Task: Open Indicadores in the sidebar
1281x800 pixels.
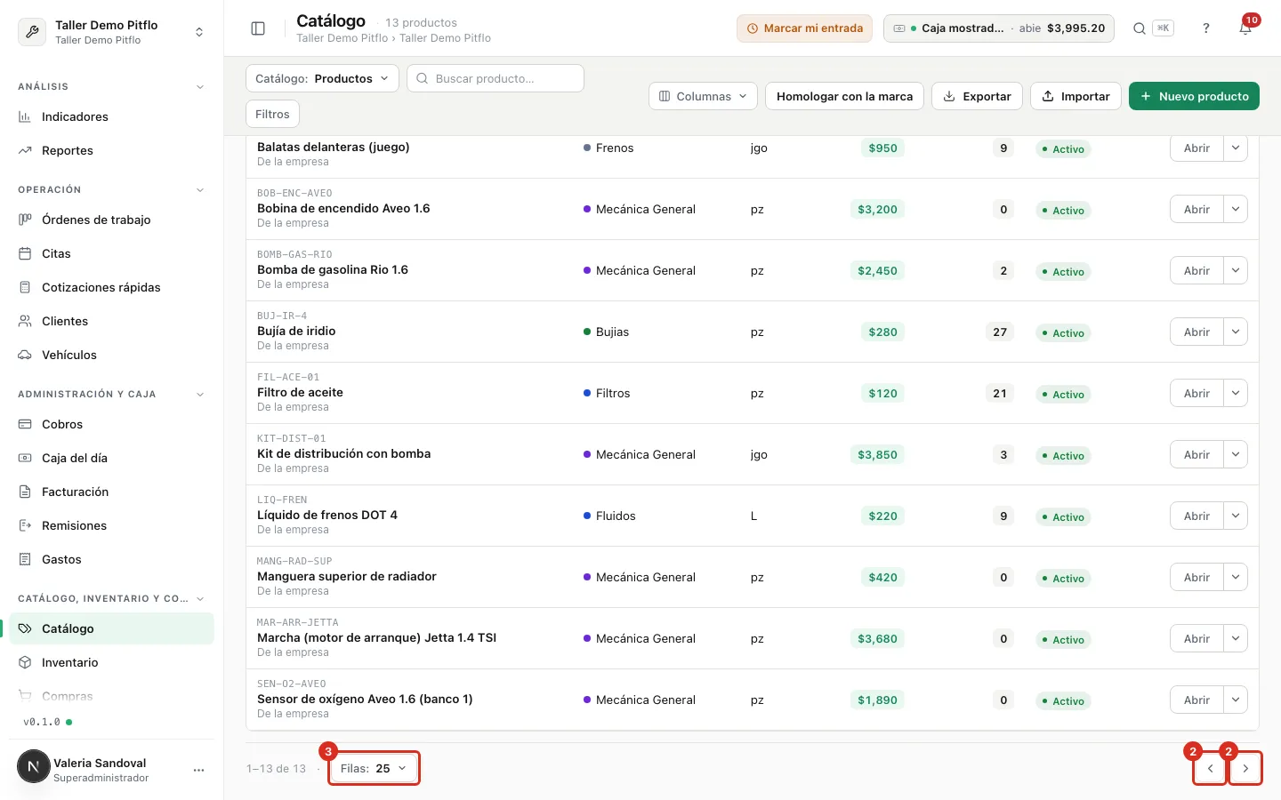Action: tap(111, 116)
